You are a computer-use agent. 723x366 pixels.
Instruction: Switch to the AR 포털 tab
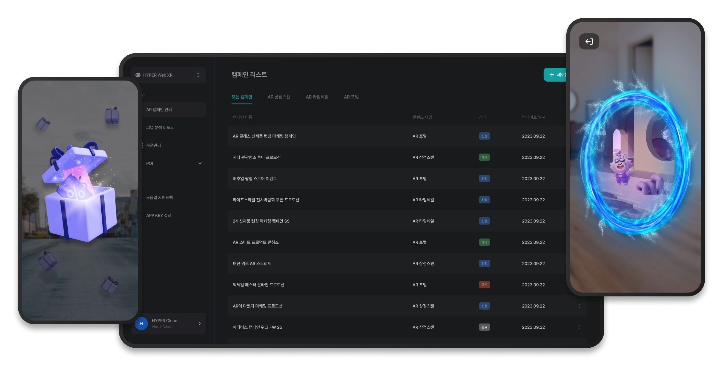[351, 97]
